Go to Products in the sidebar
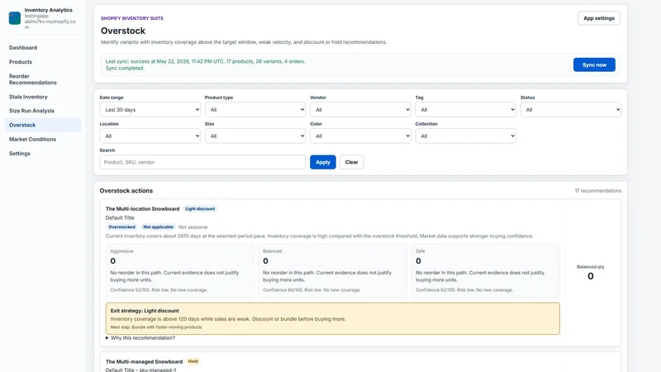The width and height of the screenshot is (661, 372). 21,62
